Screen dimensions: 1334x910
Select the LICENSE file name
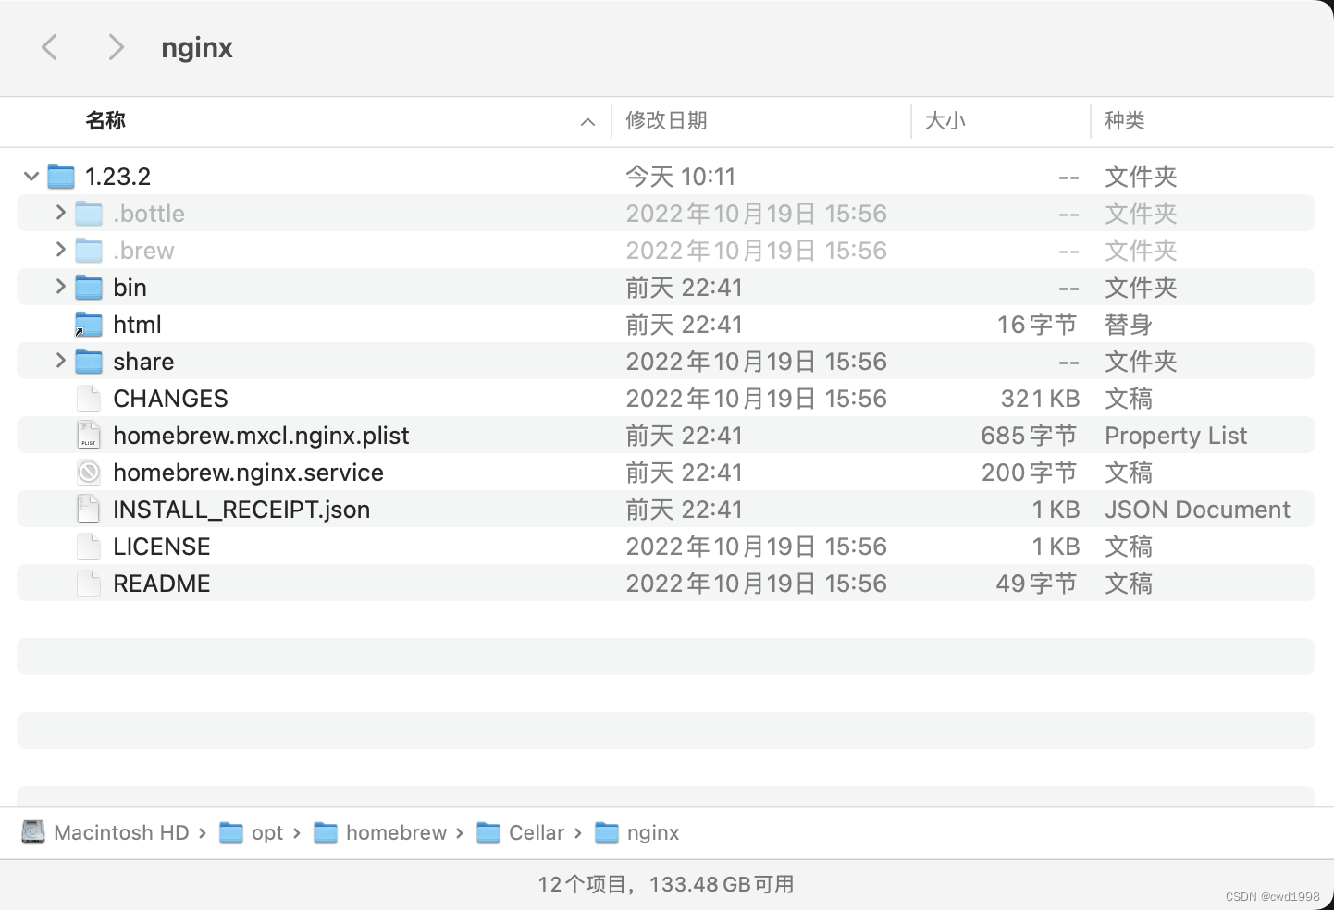(162, 546)
